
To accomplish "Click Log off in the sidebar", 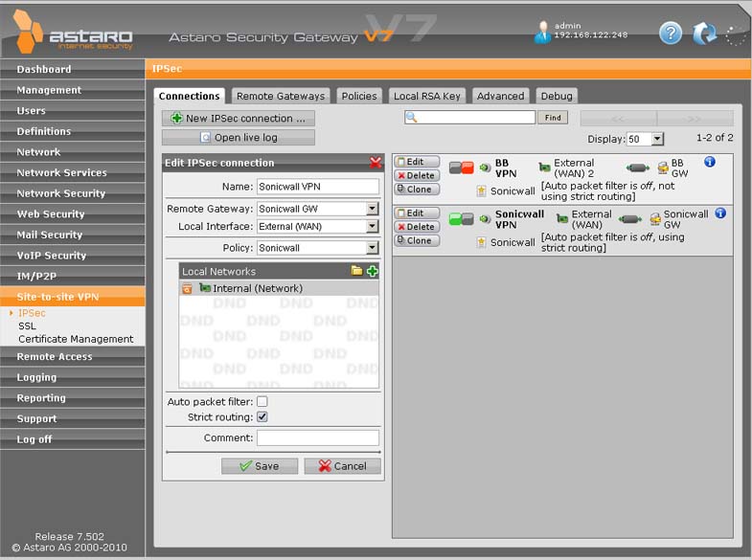I will tap(73, 439).
